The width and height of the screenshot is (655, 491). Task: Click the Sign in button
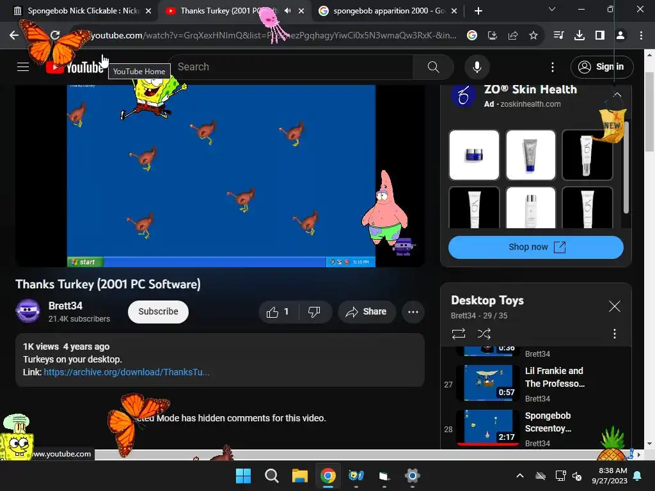[602, 66]
